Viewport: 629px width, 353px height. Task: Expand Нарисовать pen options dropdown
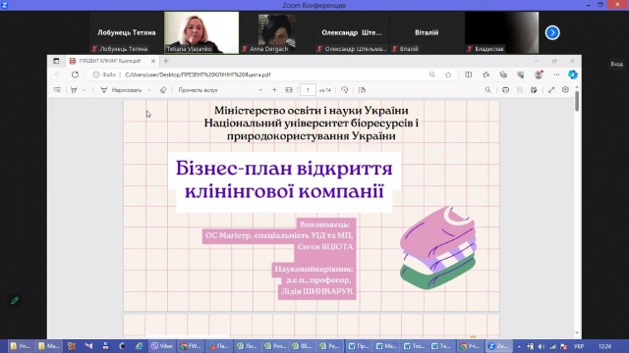[x=148, y=90]
